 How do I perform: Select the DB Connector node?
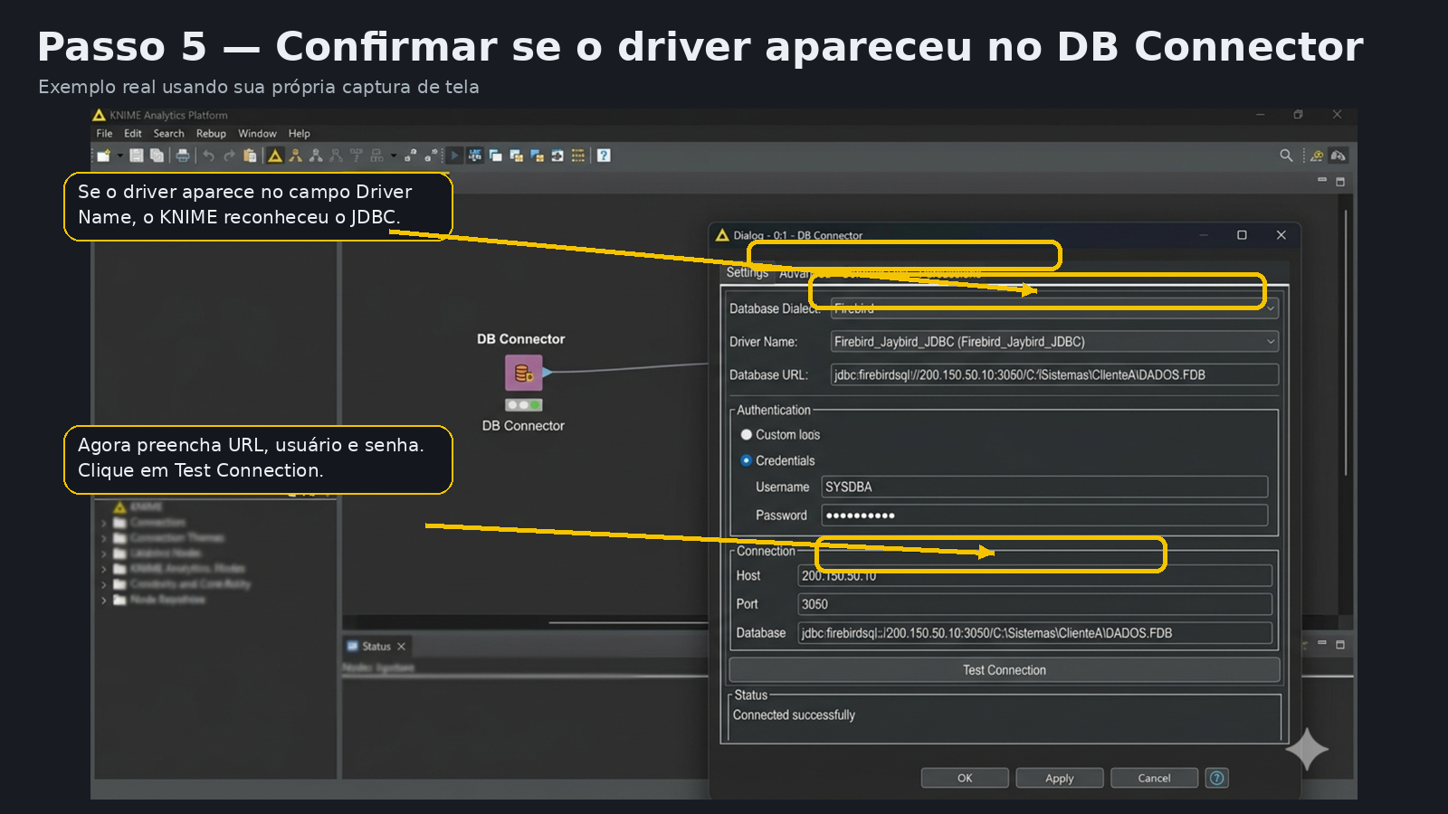click(x=523, y=373)
